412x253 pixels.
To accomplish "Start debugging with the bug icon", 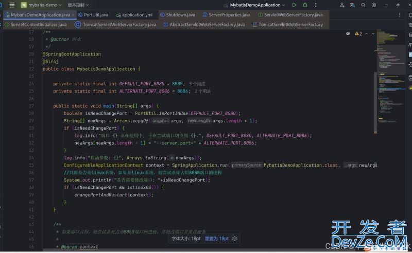I will pyautogui.click(x=305, y=5).
